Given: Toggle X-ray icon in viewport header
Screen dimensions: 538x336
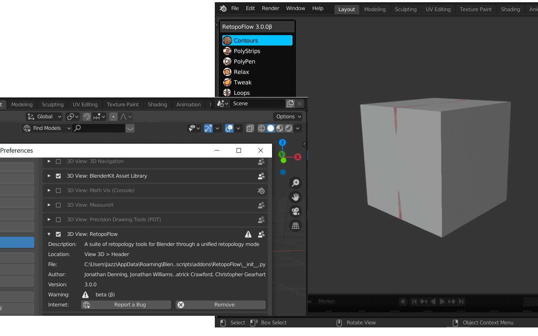Looking at the screenshot, I should 250,128.
